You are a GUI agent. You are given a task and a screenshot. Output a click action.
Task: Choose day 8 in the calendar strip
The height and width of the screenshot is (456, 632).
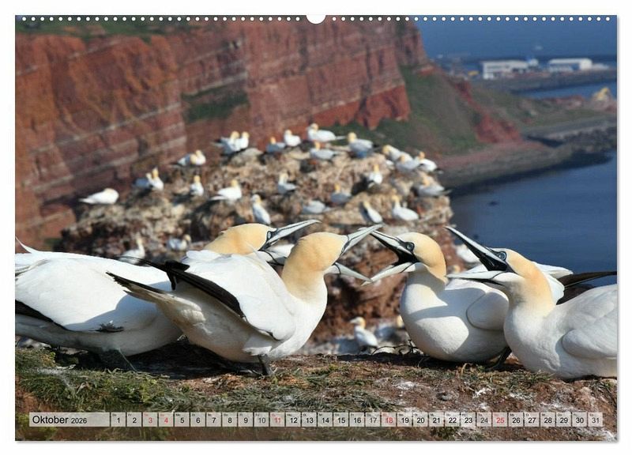tap(229, 420)
